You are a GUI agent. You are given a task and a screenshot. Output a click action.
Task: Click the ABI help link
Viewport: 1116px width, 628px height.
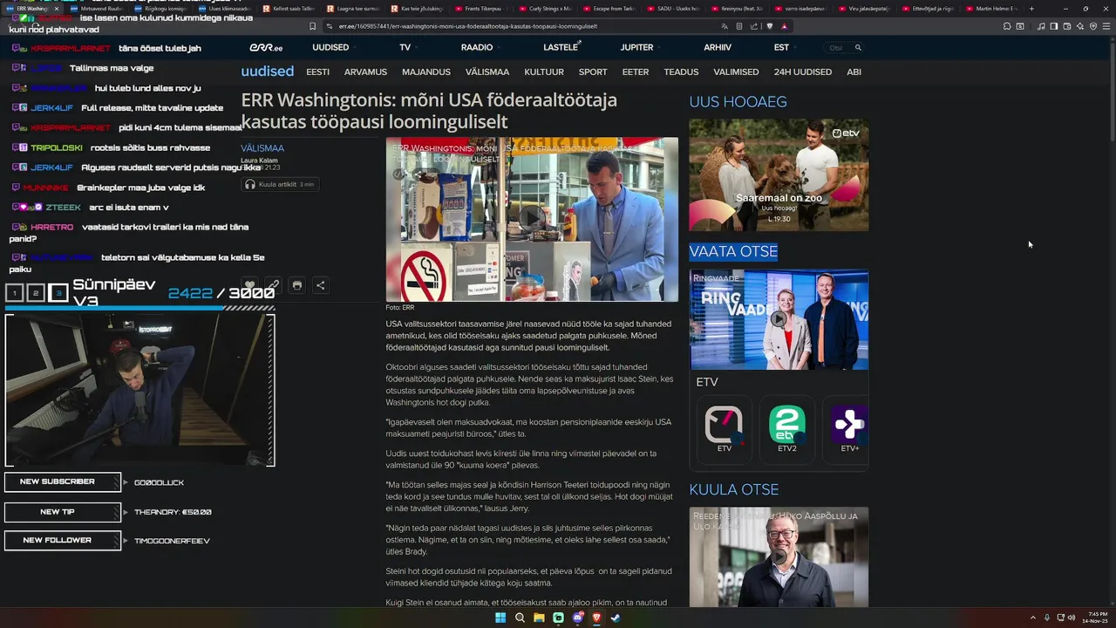pyautogui.click(x=854, y=72)
